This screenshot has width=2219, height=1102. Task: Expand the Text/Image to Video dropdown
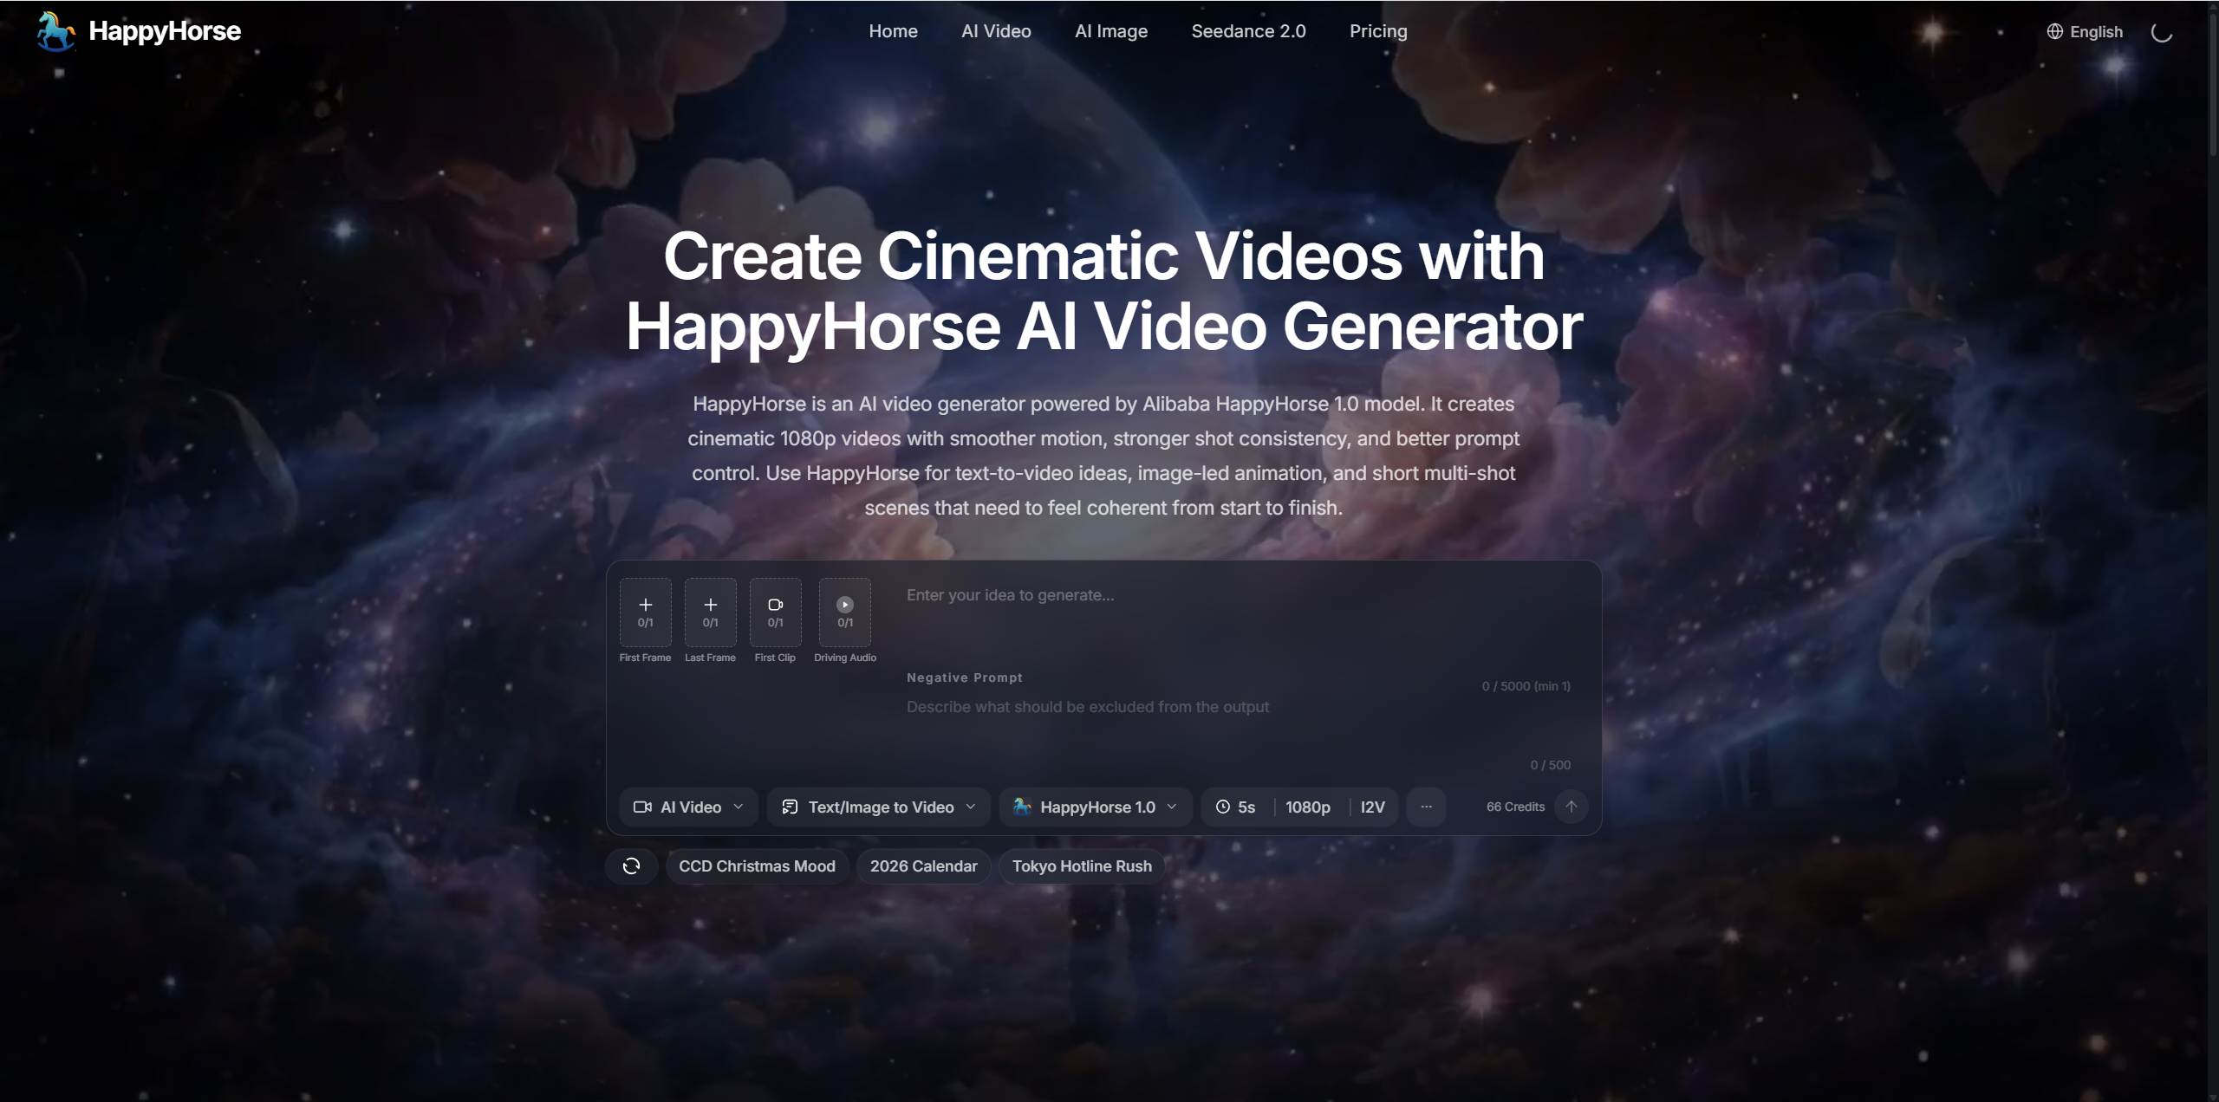click(877, 807)
